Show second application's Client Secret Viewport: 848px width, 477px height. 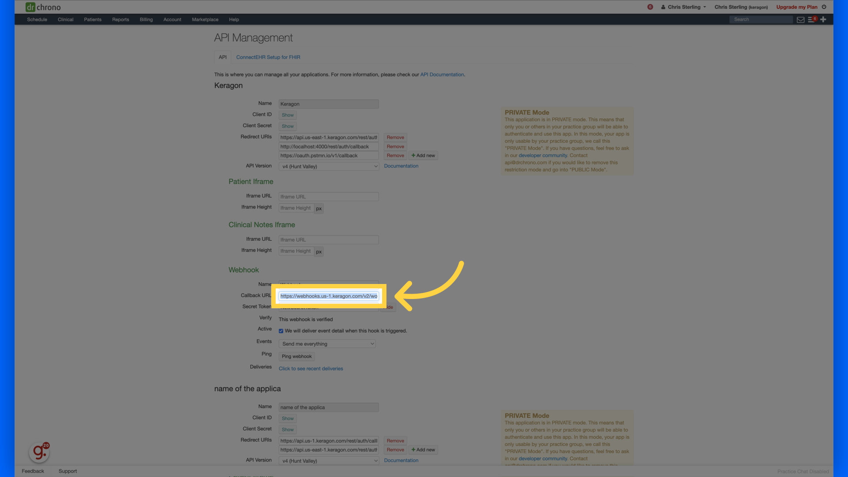click(288, 429)
